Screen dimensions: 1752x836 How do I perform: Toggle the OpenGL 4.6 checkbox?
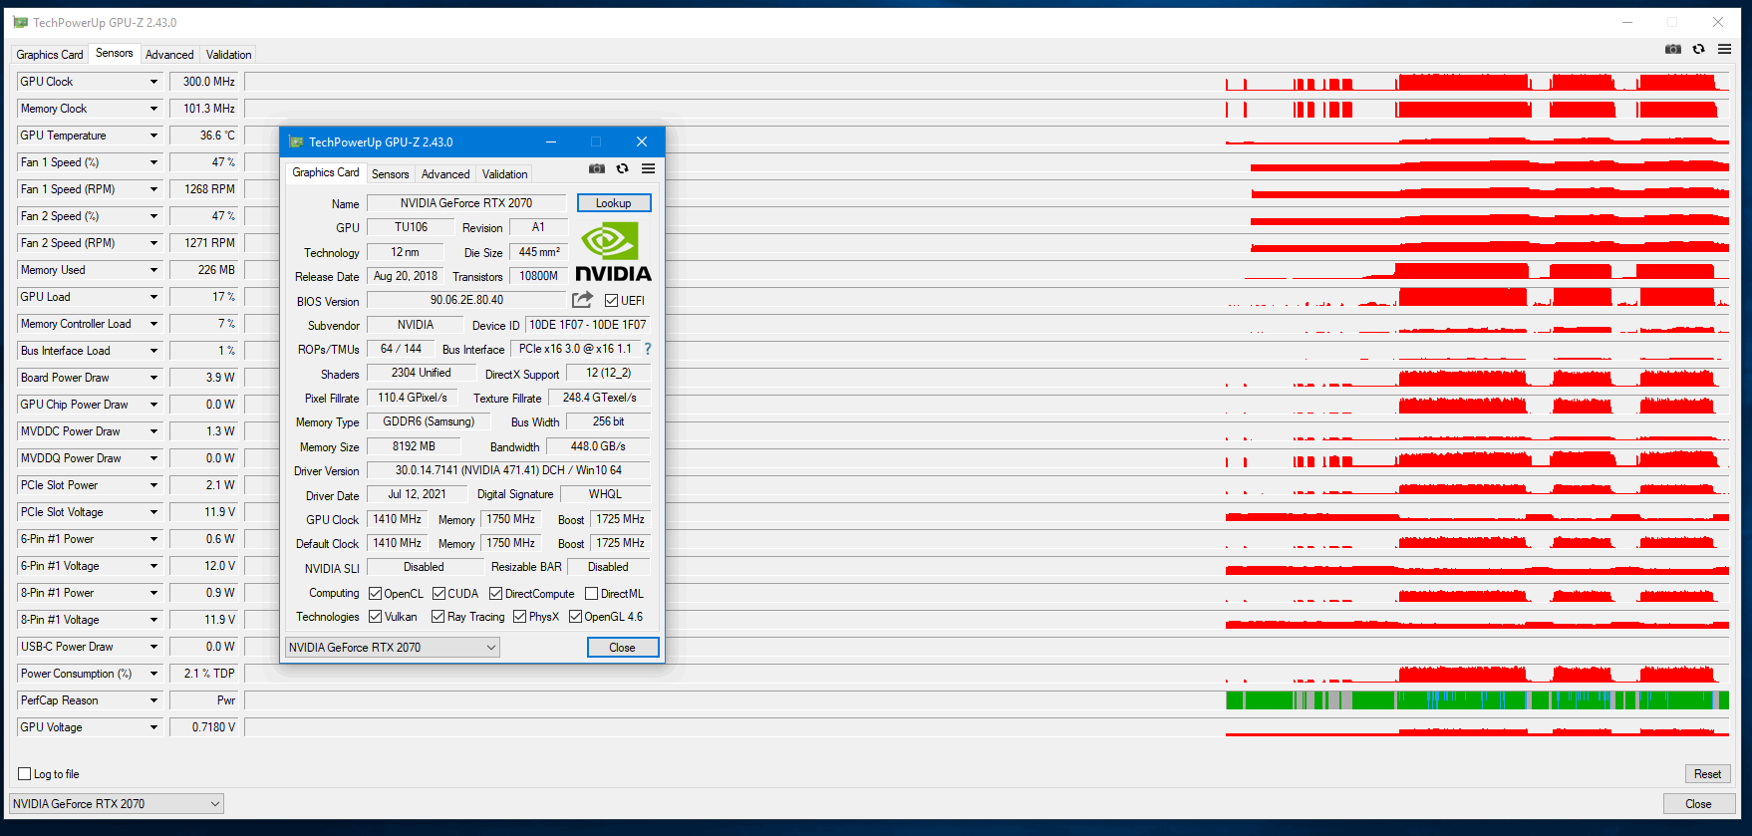[x=575, y=617]
